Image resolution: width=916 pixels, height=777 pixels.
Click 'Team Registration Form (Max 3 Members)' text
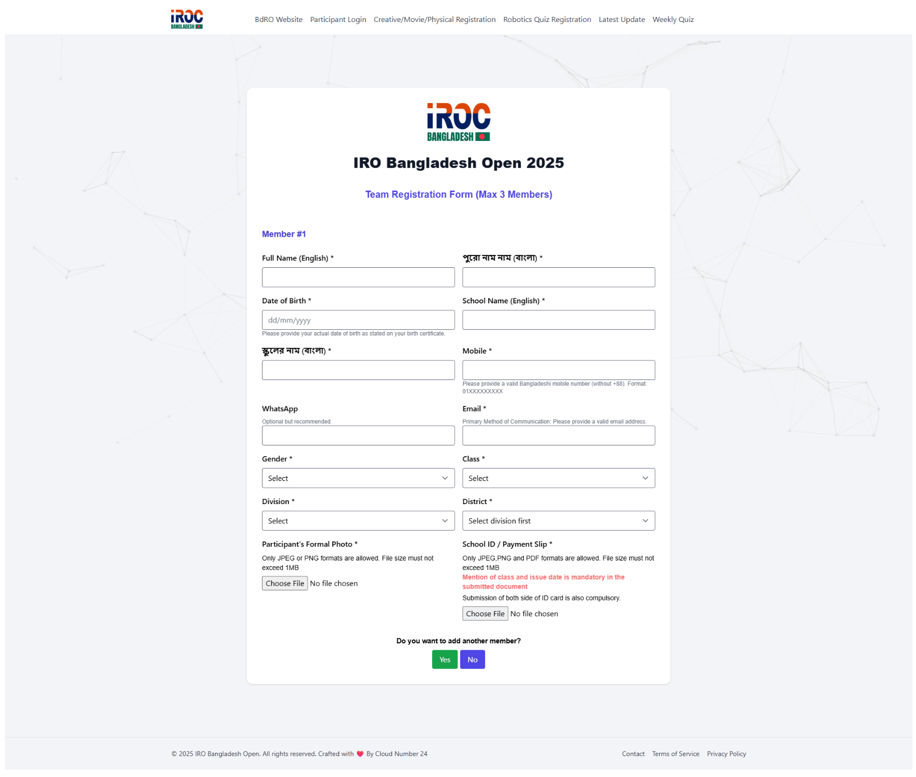coord(459,195)
